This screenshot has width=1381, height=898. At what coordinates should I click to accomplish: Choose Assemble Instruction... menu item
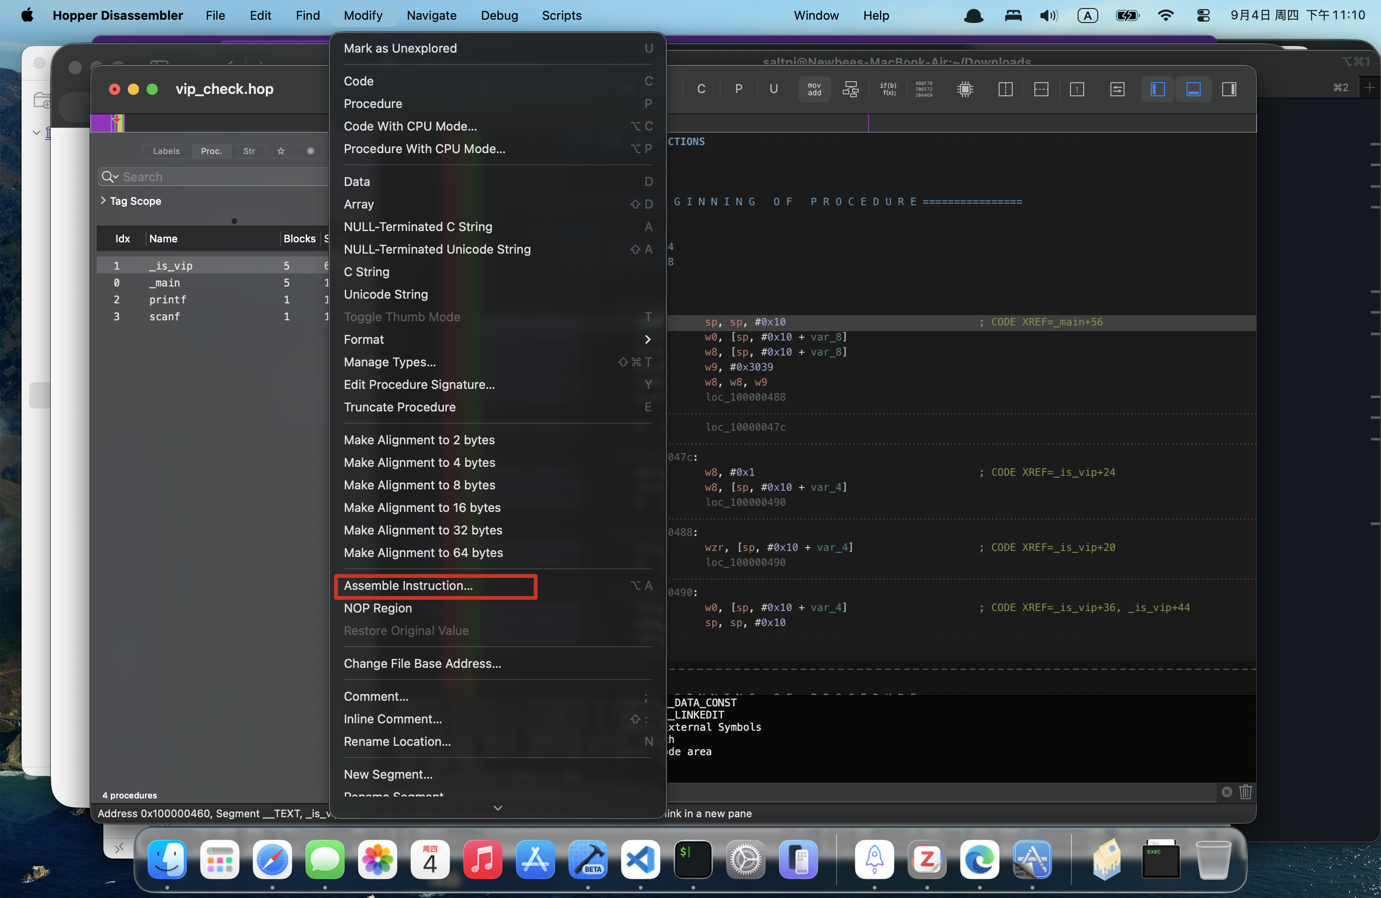coord(408,585)
